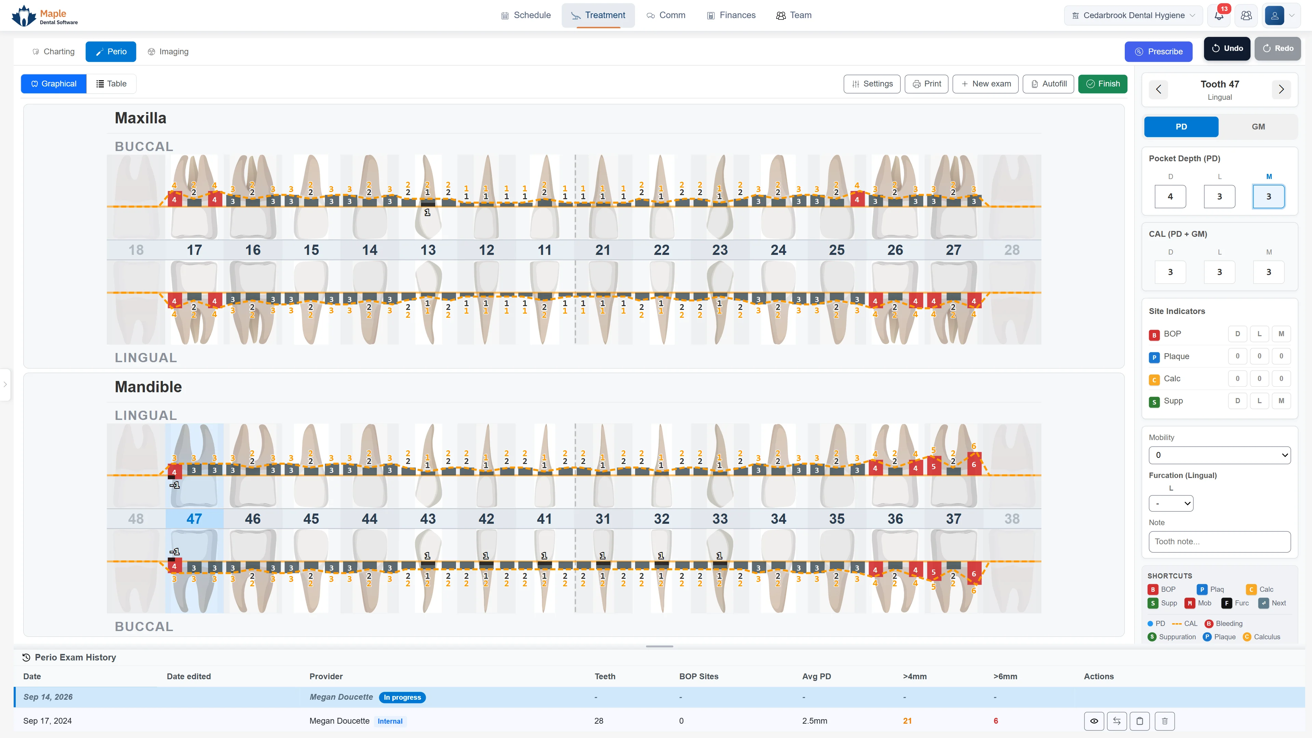View the Sep 17, 2024 exam eye icon

tap(1094, 721)
